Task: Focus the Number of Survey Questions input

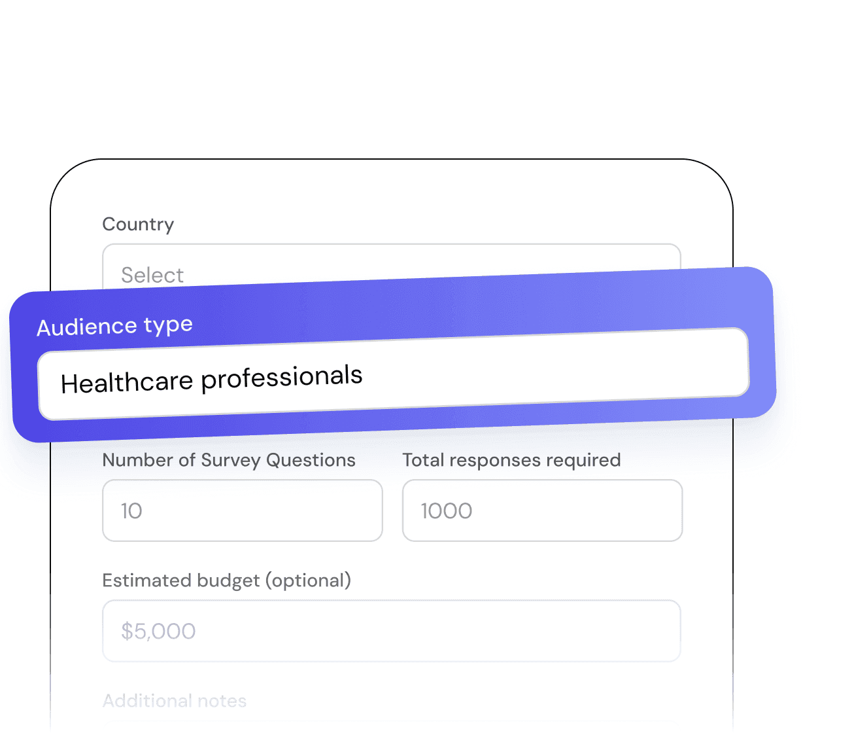Action: click(242, 510)
